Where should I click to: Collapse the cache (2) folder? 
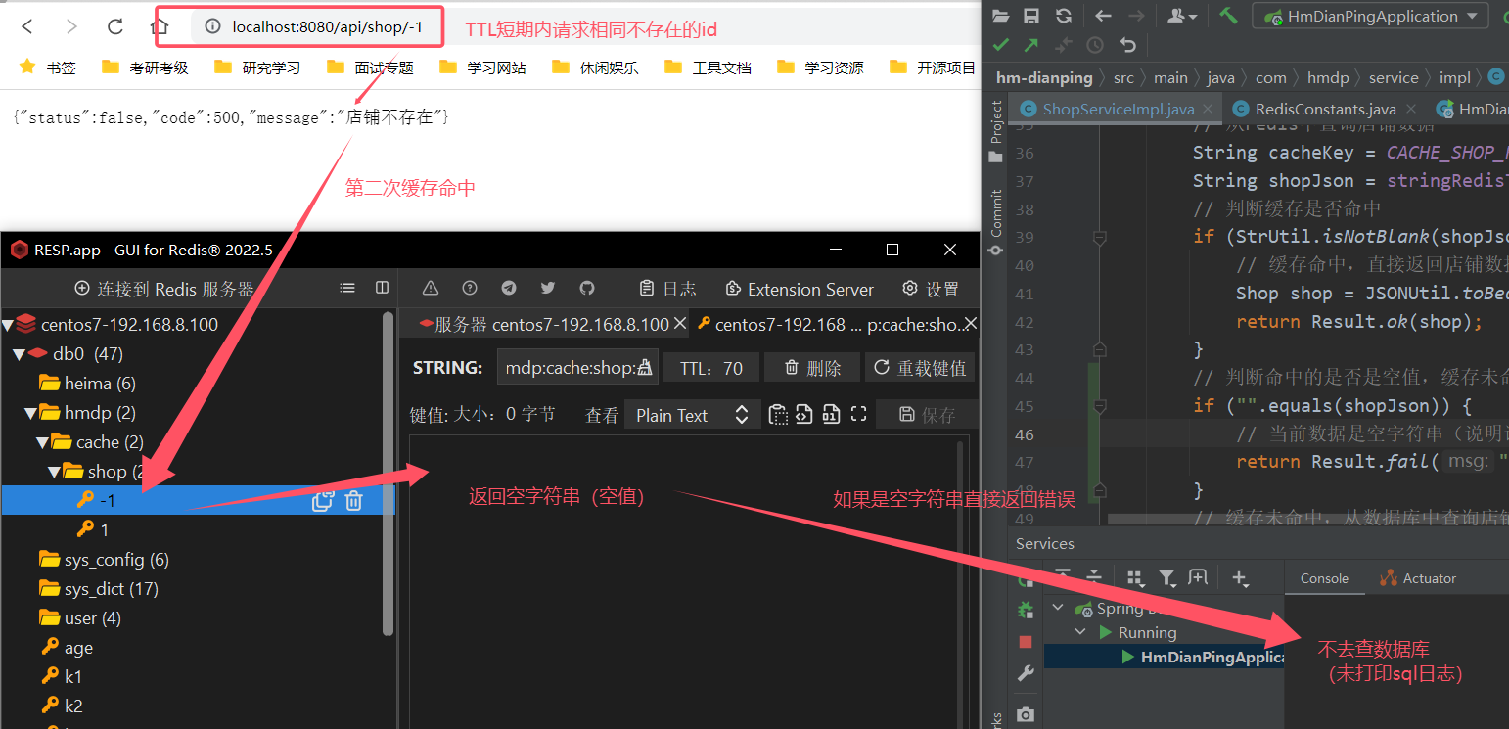coord(41,442)
